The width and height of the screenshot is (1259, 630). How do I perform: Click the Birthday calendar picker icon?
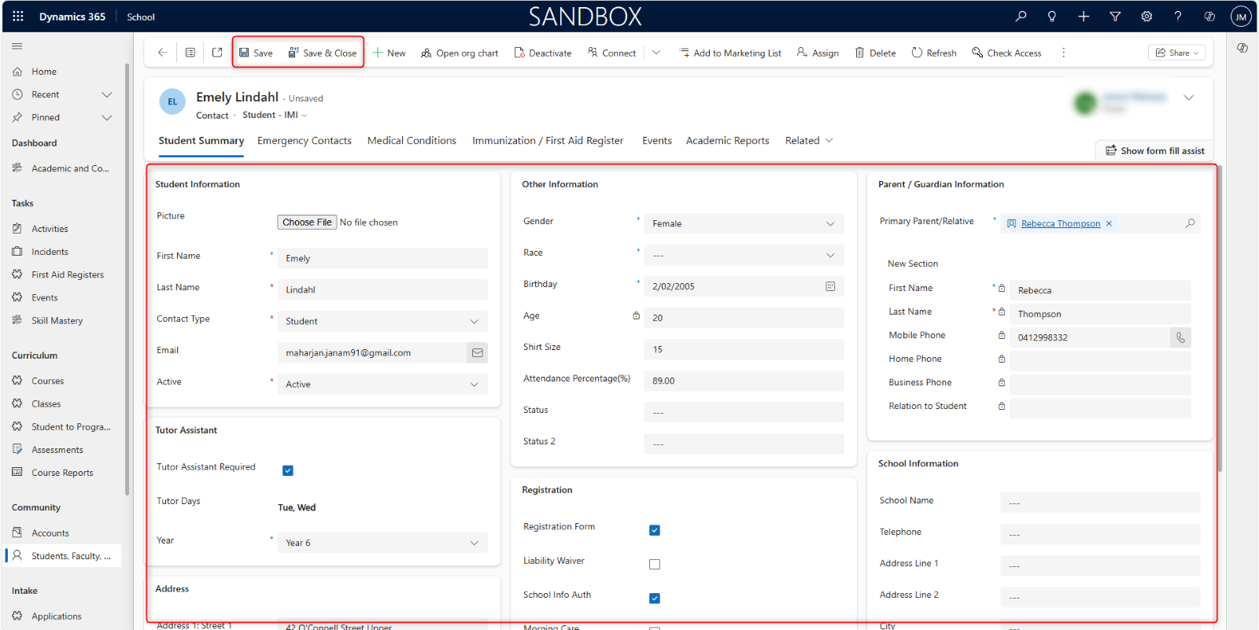pyautogui.click(x=830, y=286)
